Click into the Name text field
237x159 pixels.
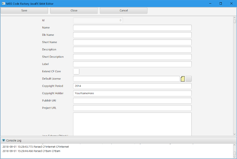click(132, 27)
